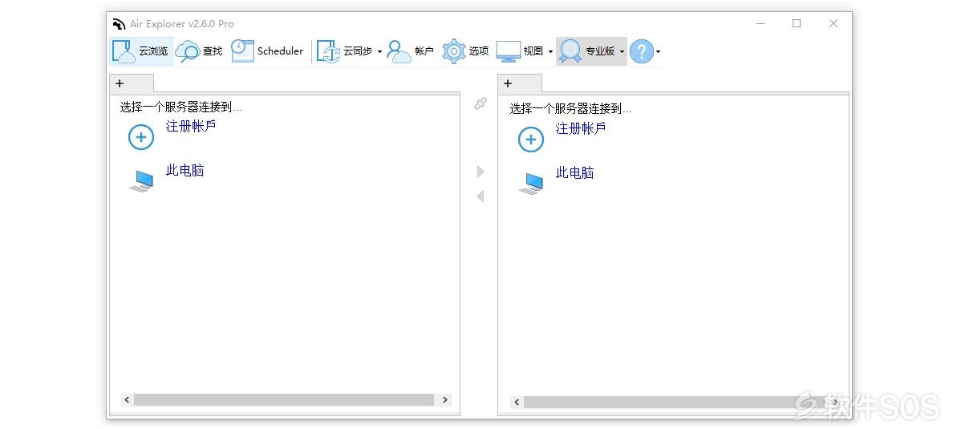Toggle the chain link icon between panes
Image resolution: width=953 pixels, height=429 pixels.
coord(481,104)
